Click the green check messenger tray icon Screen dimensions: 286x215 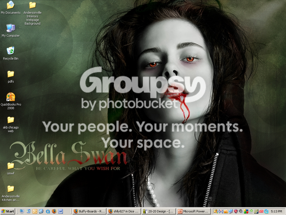click(251, 211)
